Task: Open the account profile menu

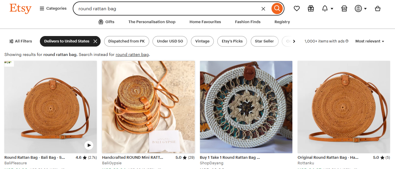Action: click(x=361, y=8)
